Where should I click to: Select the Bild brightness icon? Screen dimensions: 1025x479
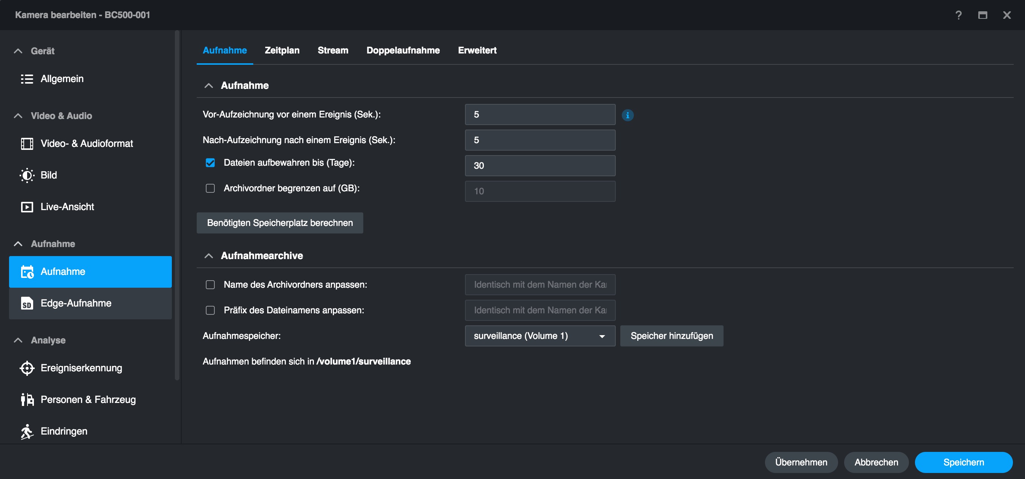(x=27, y=175)
